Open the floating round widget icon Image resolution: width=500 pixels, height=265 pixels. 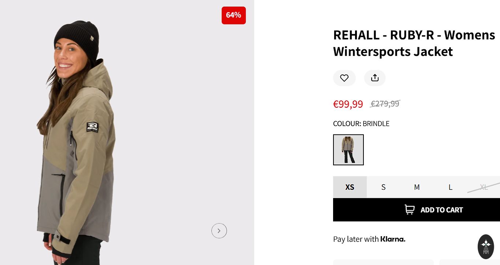(486, 247)
